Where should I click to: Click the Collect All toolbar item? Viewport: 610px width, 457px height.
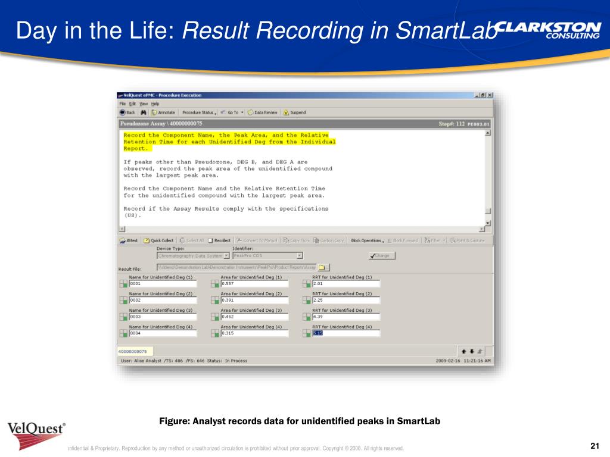click(192, 240)
